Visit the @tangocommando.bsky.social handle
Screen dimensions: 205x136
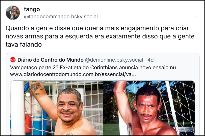click(61, 17)
